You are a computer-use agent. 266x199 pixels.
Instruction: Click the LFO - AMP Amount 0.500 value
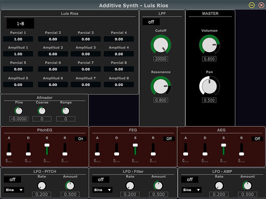(248, 194)
